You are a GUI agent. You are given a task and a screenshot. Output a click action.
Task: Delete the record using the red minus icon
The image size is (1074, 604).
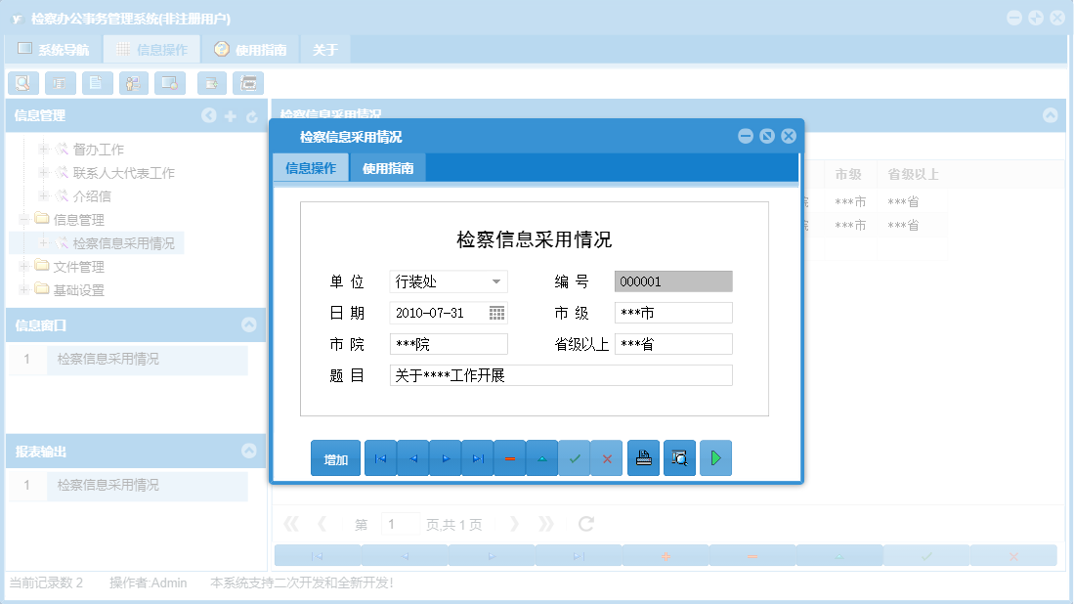point(509,457)
